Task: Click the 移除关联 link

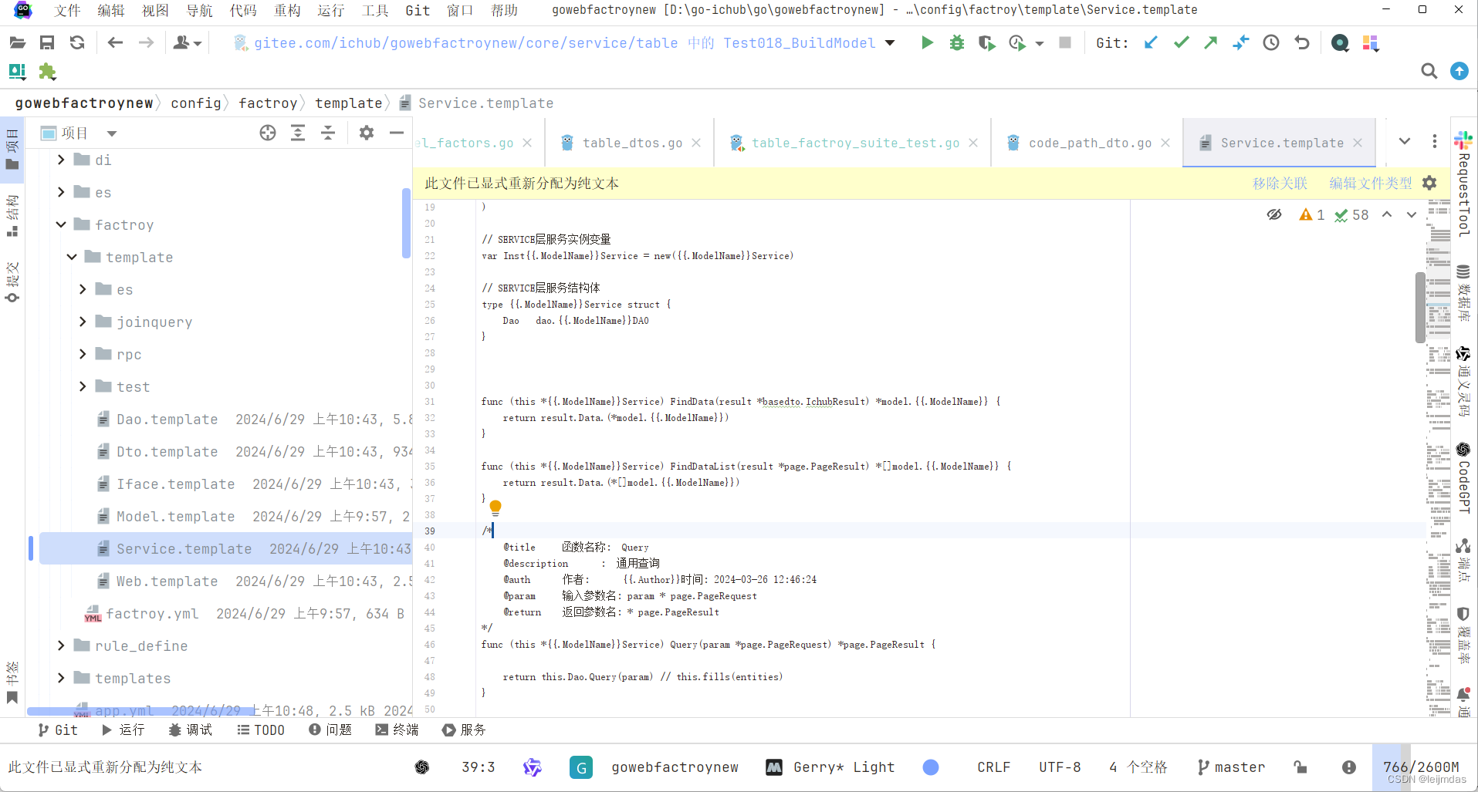Action: (1279, 184)
